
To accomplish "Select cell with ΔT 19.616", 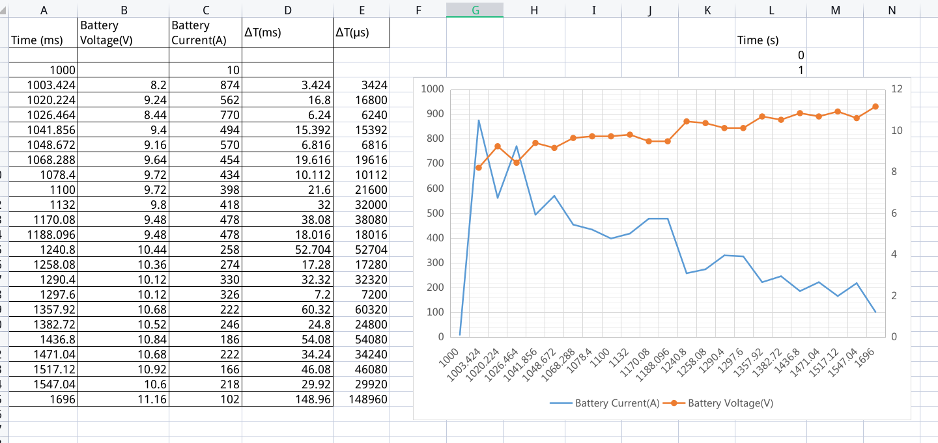I will 288,159.
